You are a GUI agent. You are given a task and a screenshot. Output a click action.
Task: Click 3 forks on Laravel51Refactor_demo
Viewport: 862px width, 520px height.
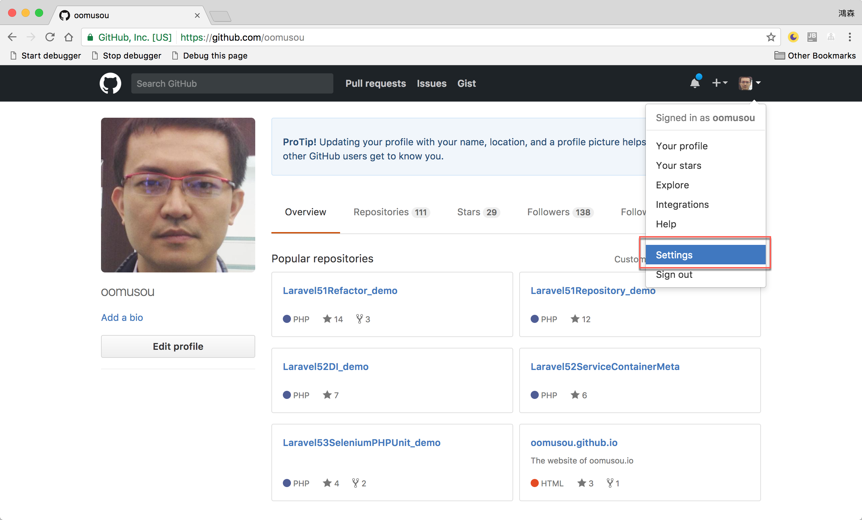coord(363,319)
